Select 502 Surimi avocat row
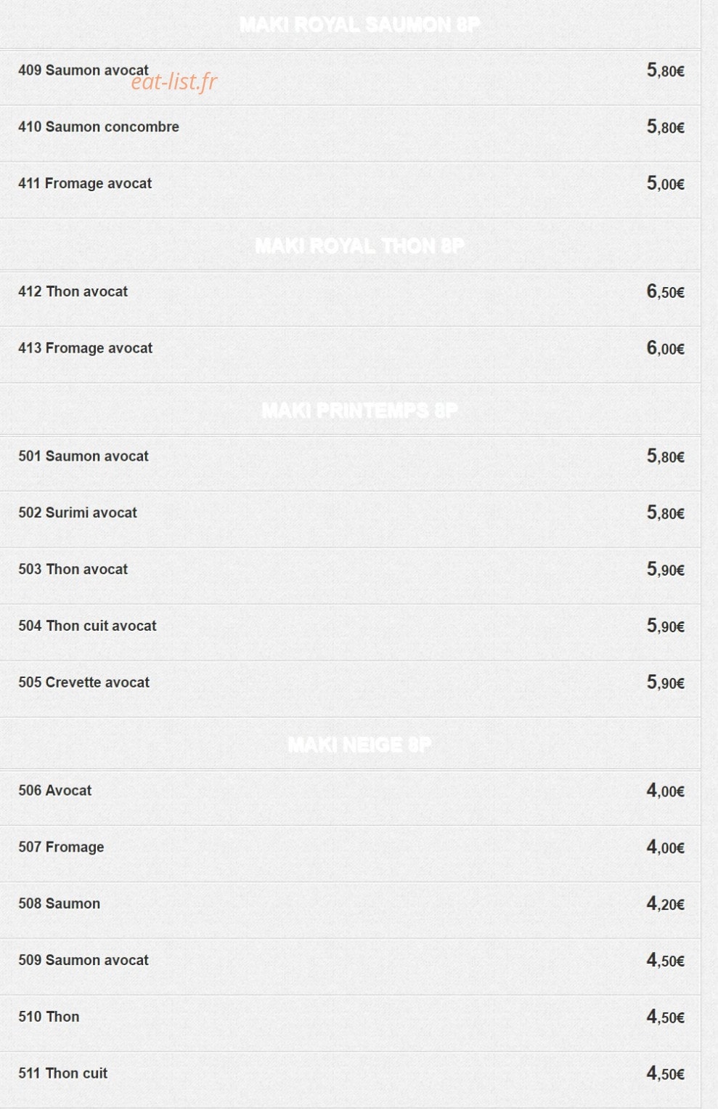Screen dimensions: 718x1109 350,520
